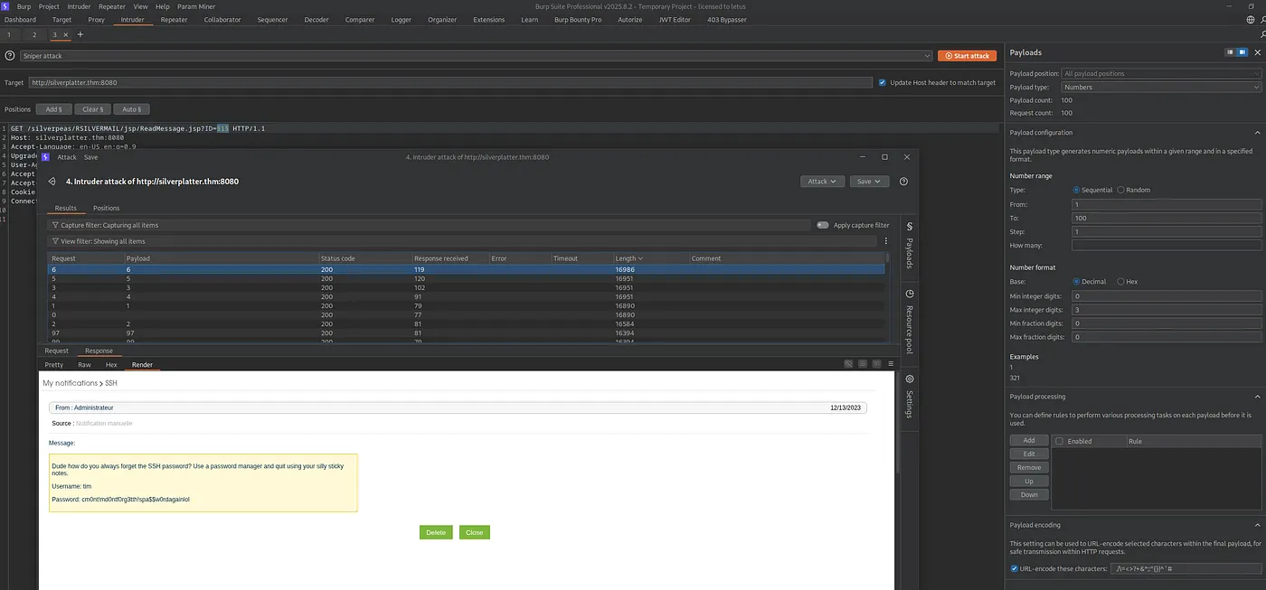The image size is (1266, 590).
Task: Open the Save dropdown button in attack window
Action: click(x=869, y=182)
